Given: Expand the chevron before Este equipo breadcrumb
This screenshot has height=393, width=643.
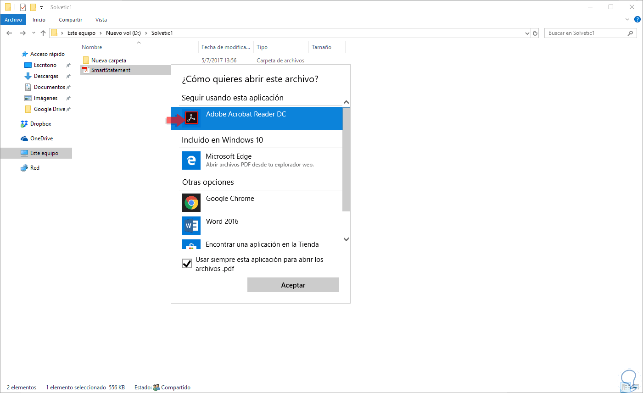Looking at the screenshot, I should coord(62,33).
